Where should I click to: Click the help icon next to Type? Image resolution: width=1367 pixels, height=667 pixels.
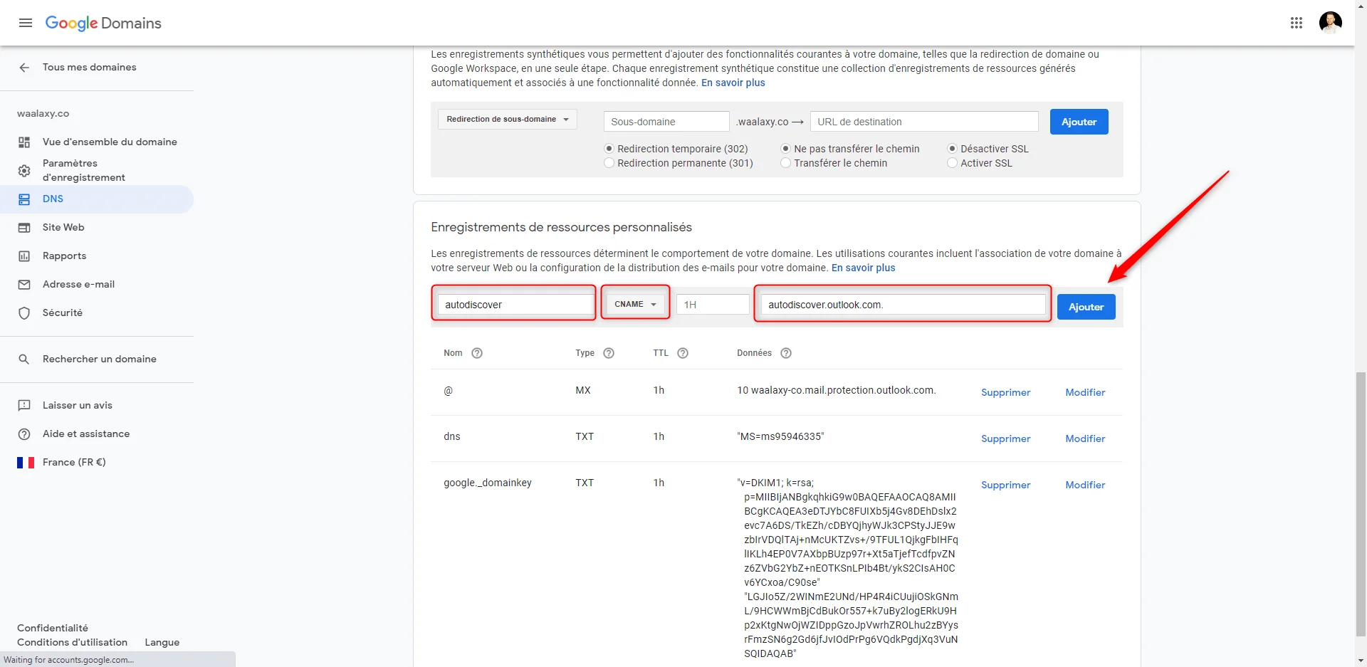(609, 353)
